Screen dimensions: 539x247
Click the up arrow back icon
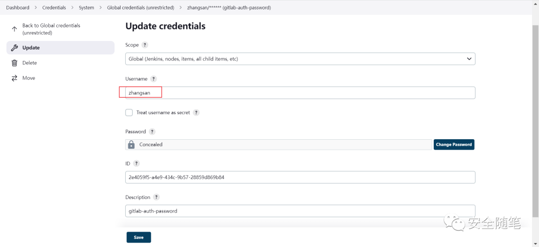pos(14,29)
